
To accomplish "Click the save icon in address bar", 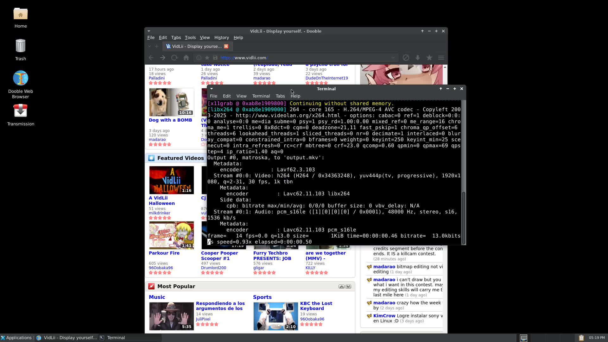I will 215,58.
